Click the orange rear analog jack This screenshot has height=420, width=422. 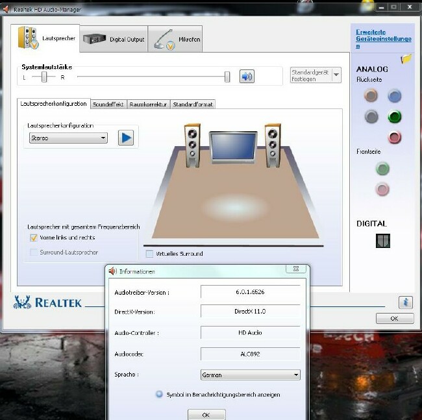pyautogui.click(x=371, y=95)
